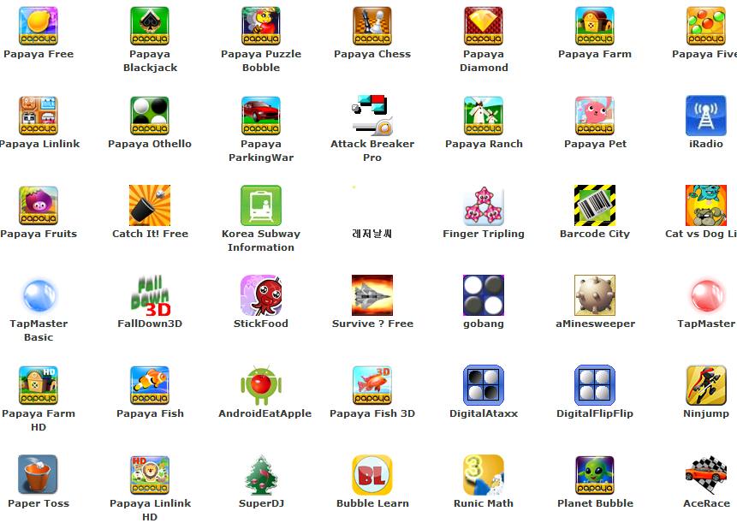Open the Bubble Learn icon
The image size is (737, 523).
(x=372, y=475)
